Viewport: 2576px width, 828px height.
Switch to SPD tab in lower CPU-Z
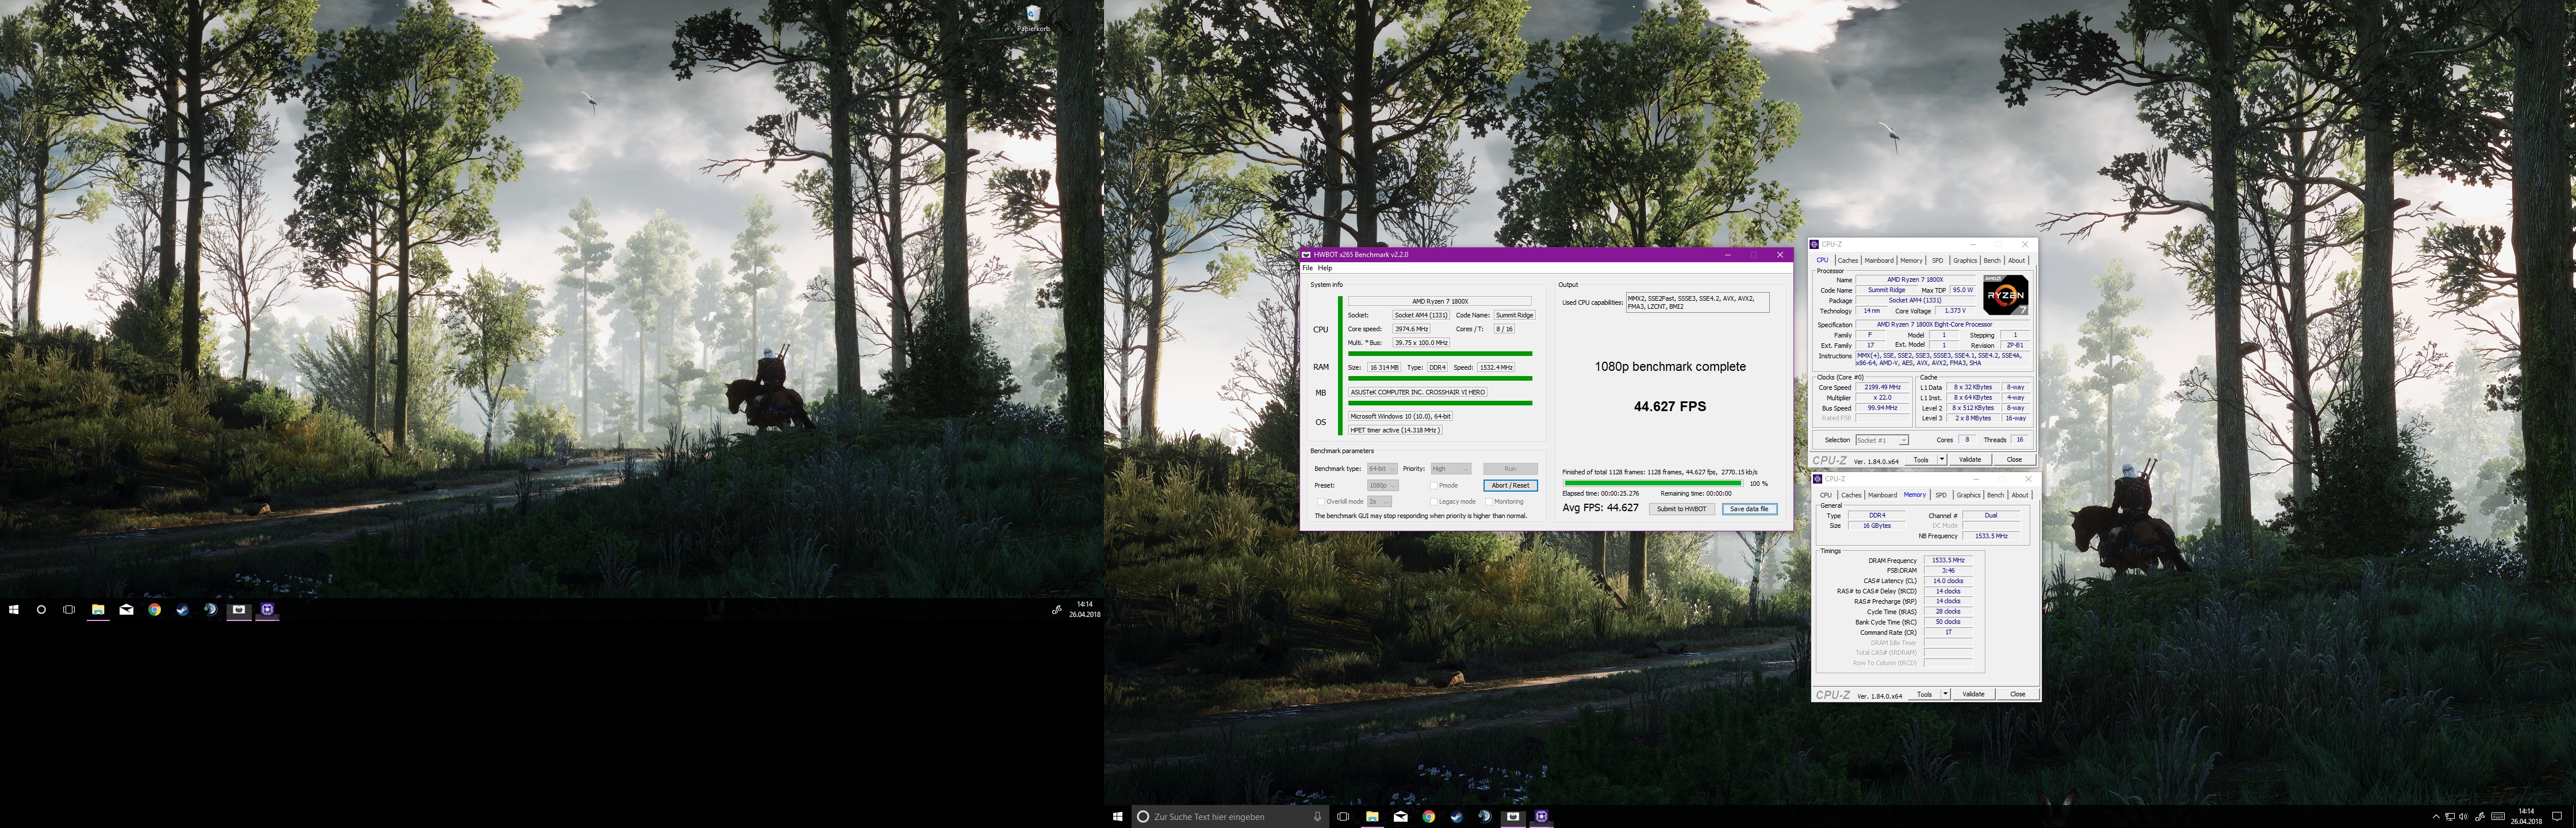(1941, 495)
